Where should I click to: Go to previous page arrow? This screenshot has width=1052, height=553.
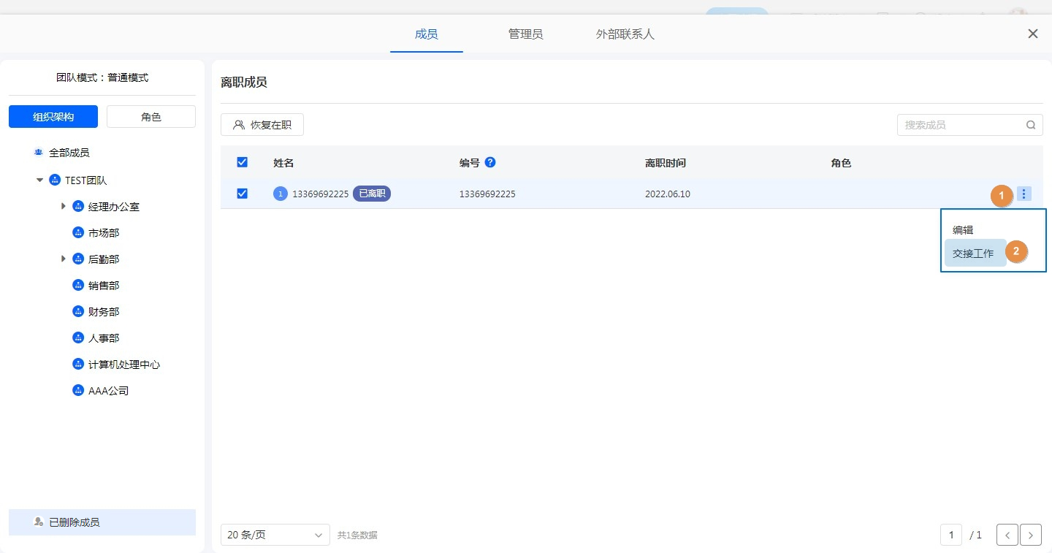tap(1007, 535)
